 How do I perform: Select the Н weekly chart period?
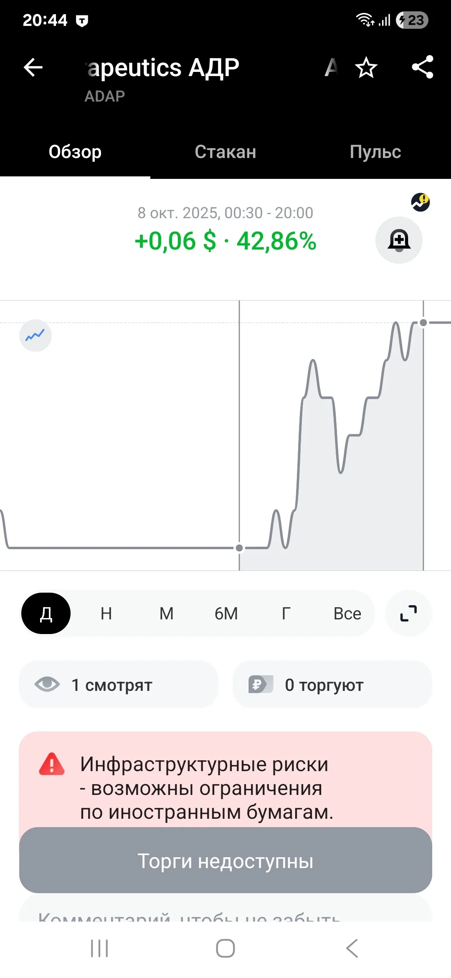106,613
